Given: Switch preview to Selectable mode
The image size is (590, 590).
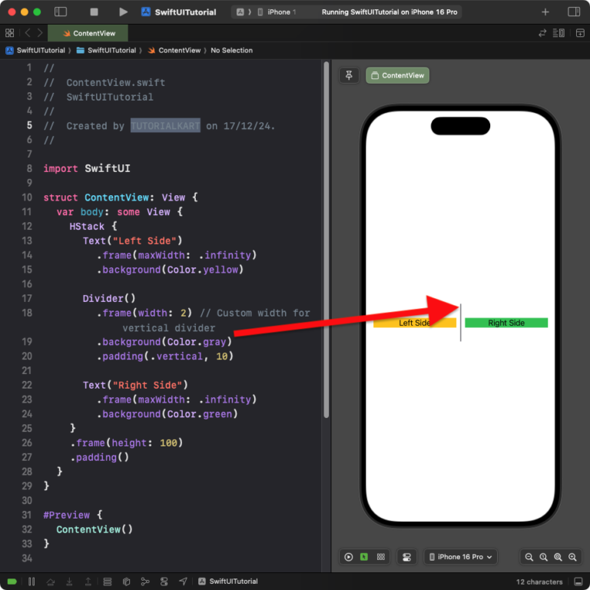Looking at the screenshot, I should point(364,557).
